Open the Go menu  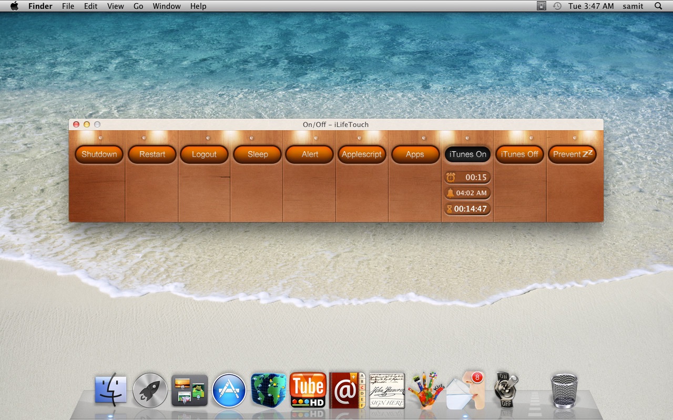click(138, 6)
